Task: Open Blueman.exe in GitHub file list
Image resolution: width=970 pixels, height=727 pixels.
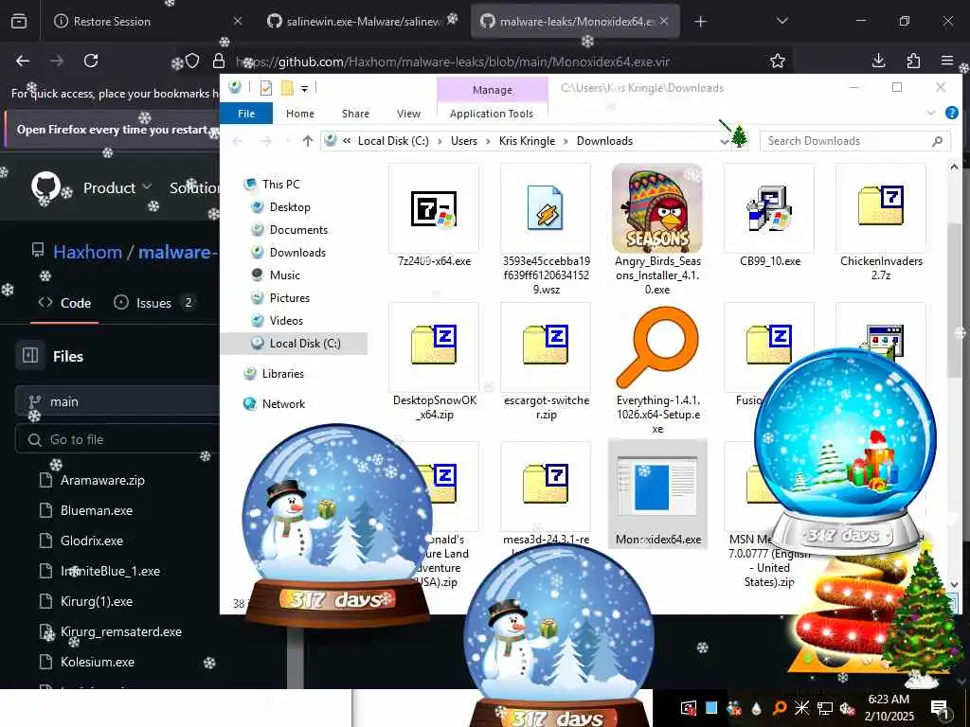Action: tap(97, 510)
